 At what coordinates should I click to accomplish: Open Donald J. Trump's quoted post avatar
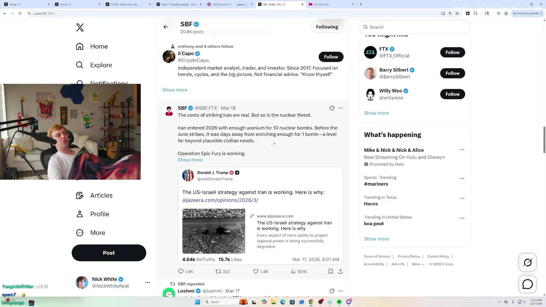[188, 175]
